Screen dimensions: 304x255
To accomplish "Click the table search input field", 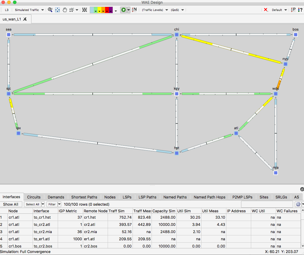I will coord(267,204).
